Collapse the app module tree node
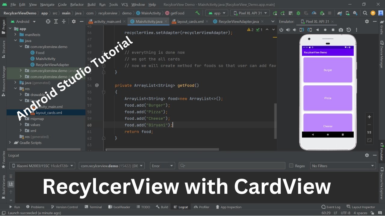This screenshot has height=216, width=385. click(10, 29)
